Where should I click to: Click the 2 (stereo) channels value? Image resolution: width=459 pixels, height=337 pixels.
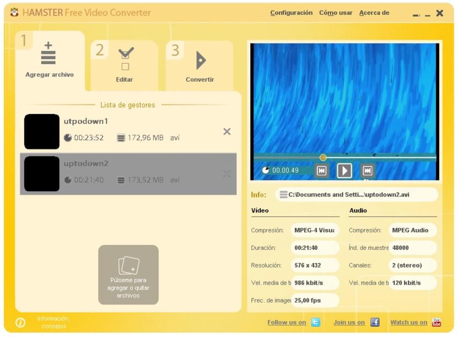413,265
